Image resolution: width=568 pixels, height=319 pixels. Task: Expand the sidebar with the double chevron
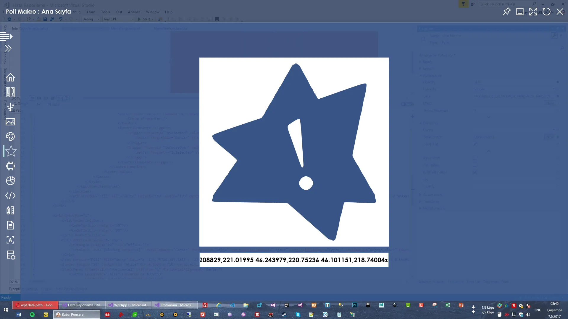point(8,48)
